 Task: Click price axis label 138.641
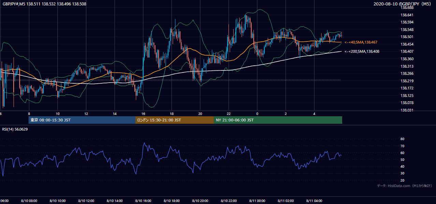[x=407, y=15]
